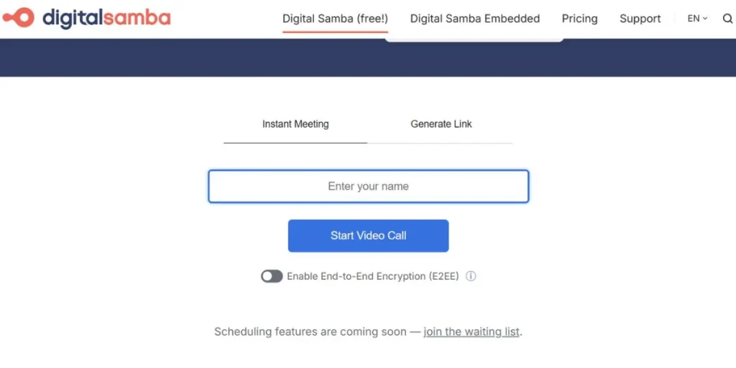
Task: Focus the Enter your name field
Action: tap(368, 186)
